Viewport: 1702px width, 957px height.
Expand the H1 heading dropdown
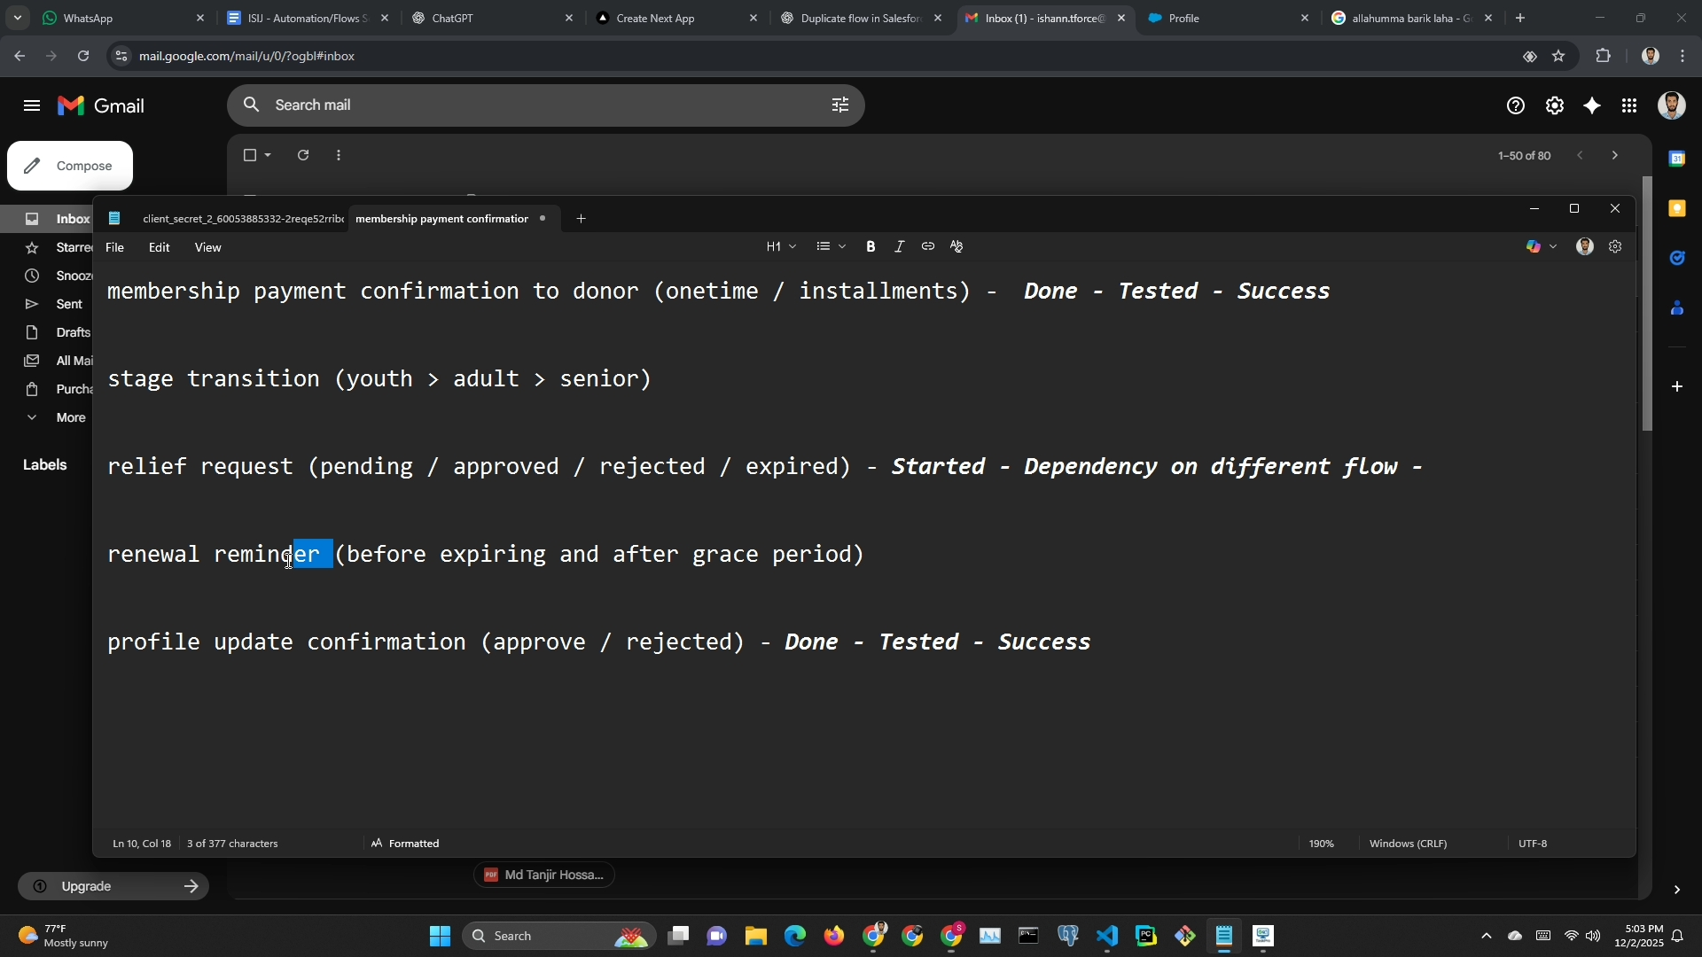781,247
